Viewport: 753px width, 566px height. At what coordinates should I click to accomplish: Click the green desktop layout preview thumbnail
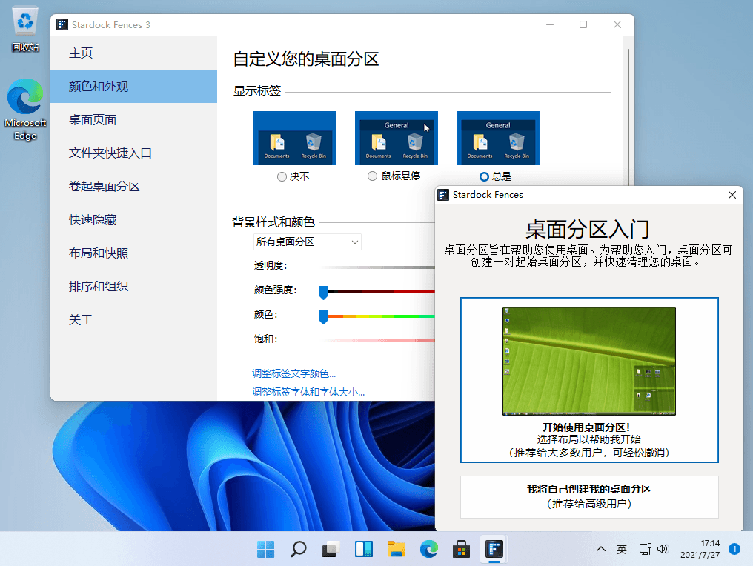point(589,361)
